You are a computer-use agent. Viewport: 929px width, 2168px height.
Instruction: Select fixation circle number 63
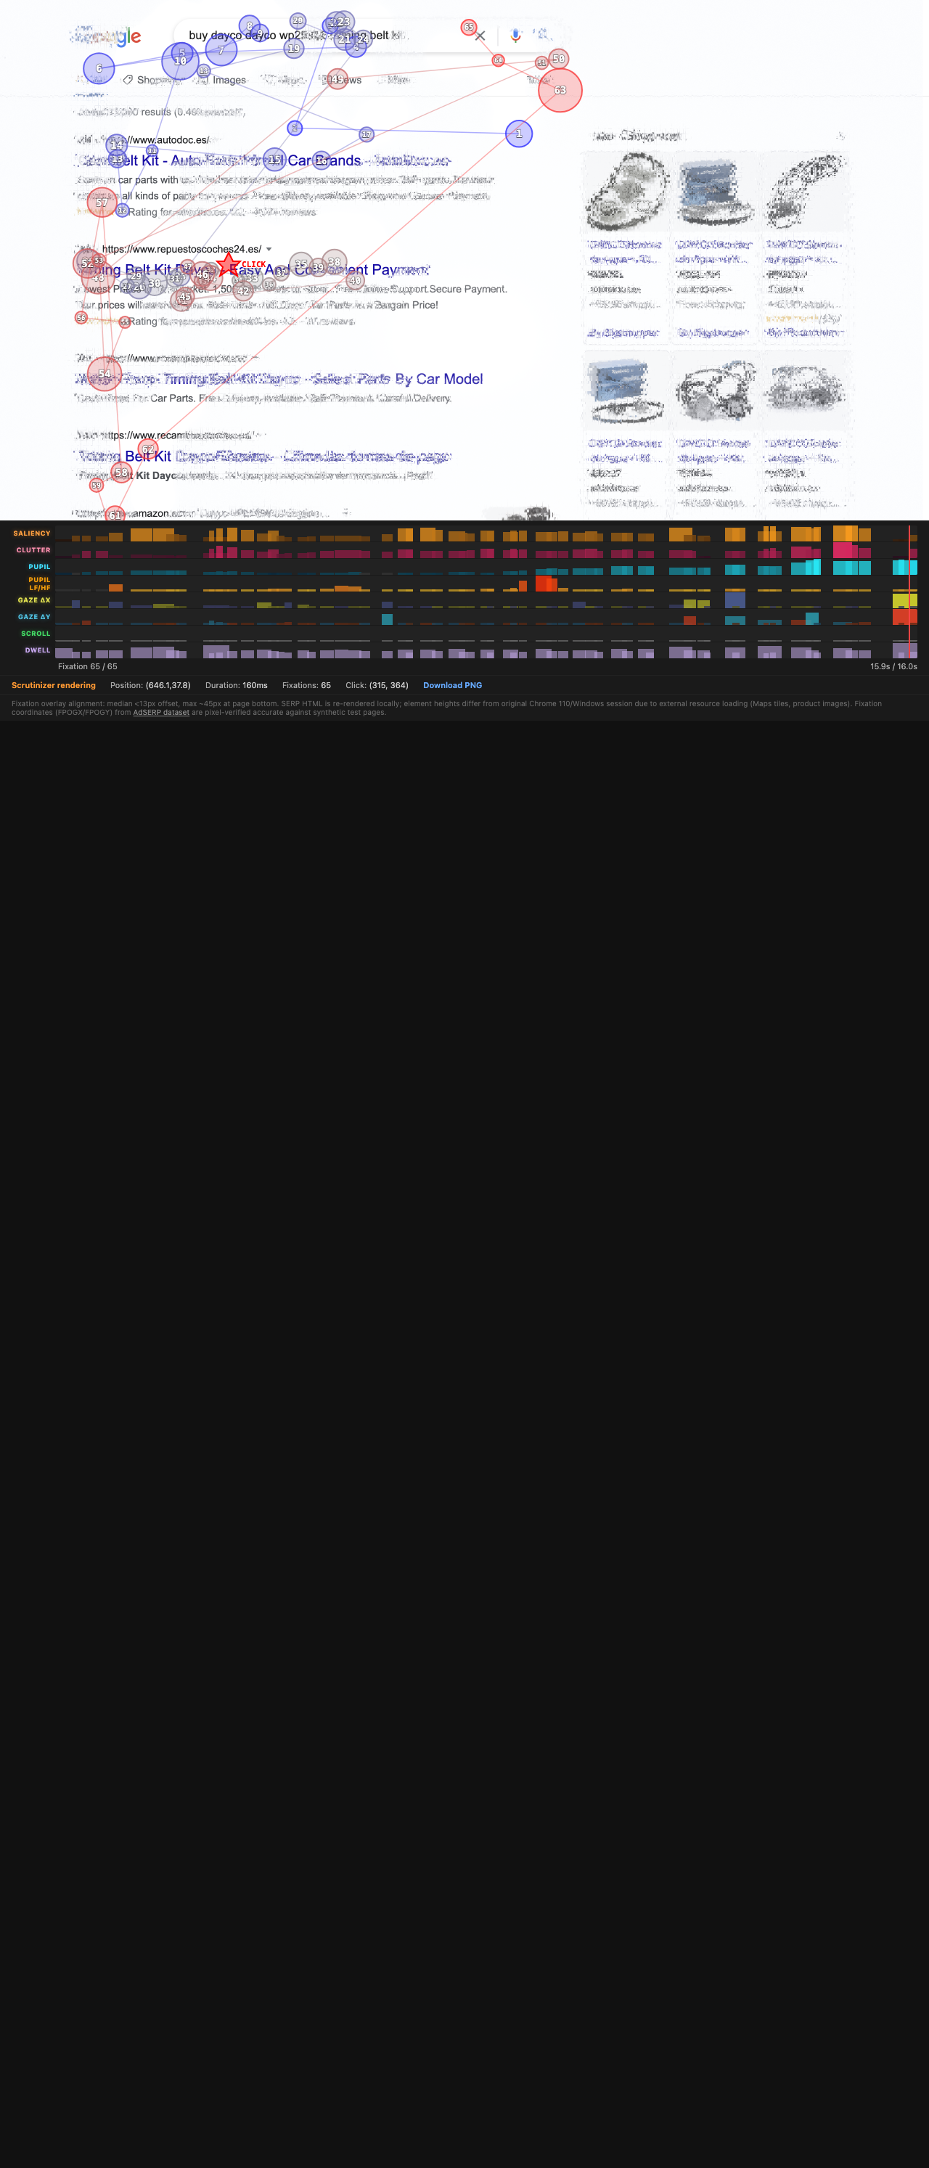560,90
